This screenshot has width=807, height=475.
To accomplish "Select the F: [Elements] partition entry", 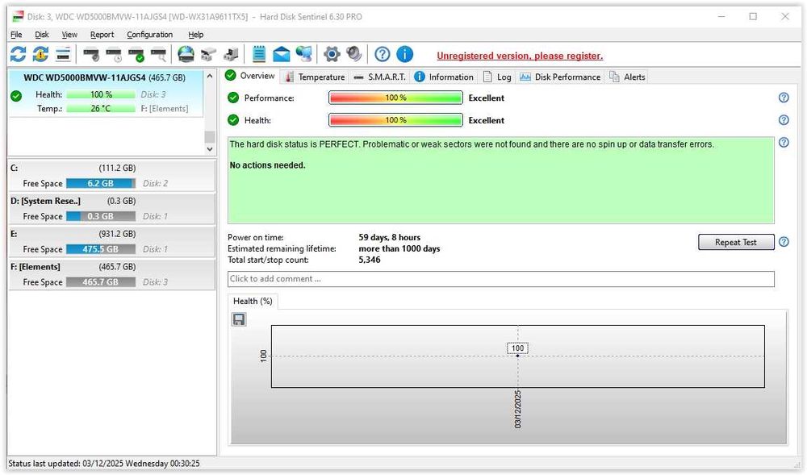I will pyautogui.click(x=112, y=274).
